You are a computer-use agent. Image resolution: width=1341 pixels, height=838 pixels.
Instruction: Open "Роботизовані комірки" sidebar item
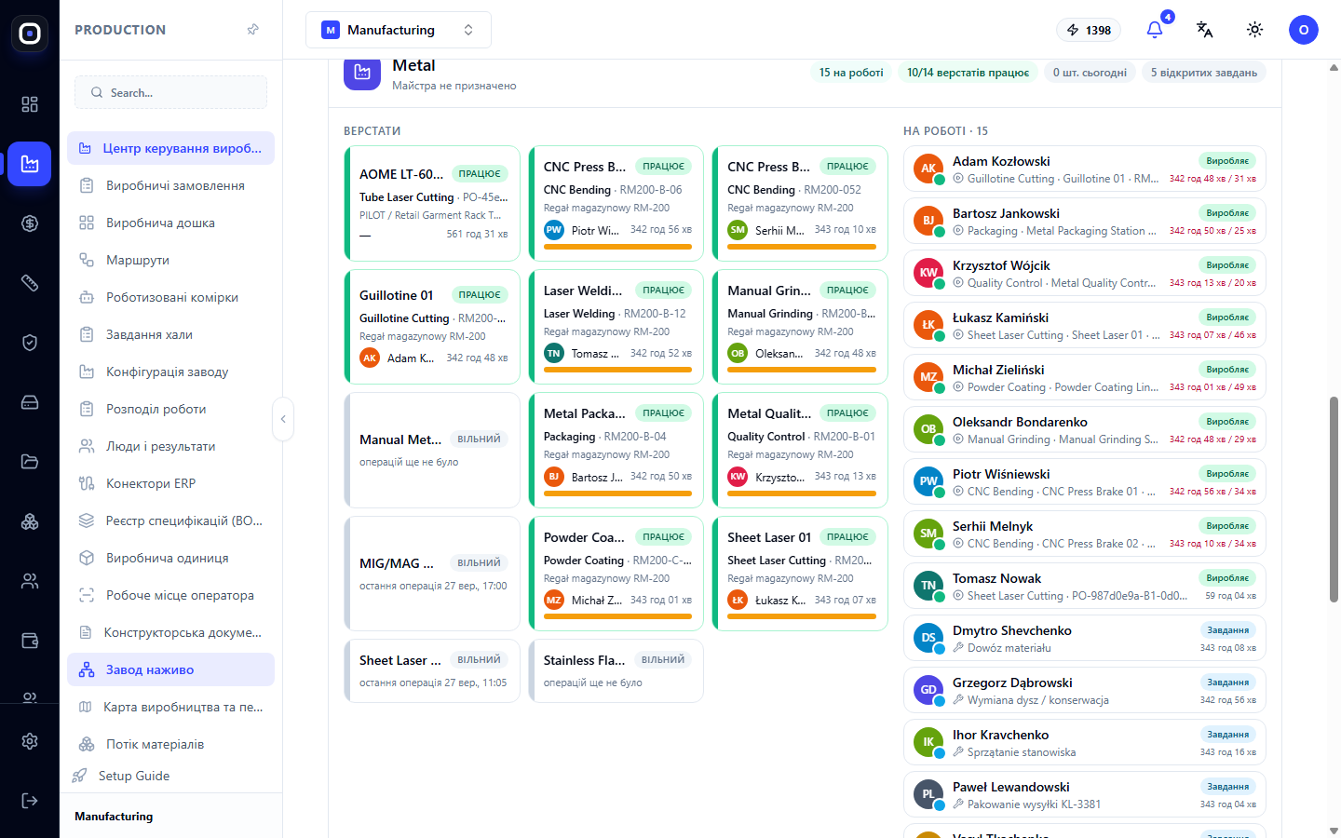click(x=170, y=297)
